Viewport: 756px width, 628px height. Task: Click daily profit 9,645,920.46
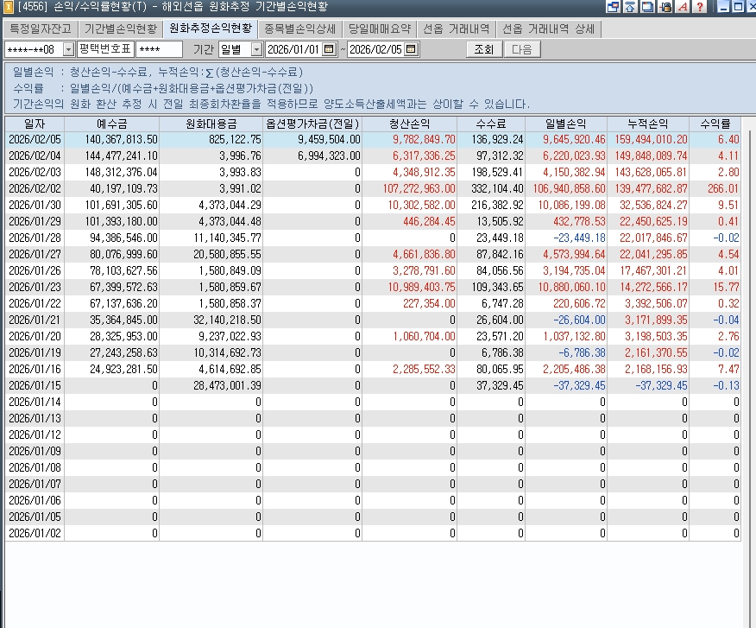(x=574, y=139)
